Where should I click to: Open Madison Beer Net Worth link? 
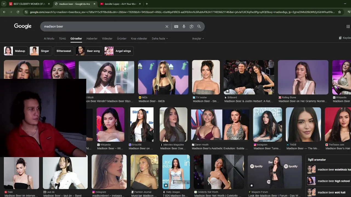[218, 196]
